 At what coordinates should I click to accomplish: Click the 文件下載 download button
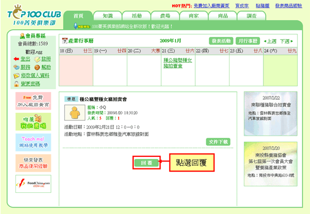[x=218, y=141]
